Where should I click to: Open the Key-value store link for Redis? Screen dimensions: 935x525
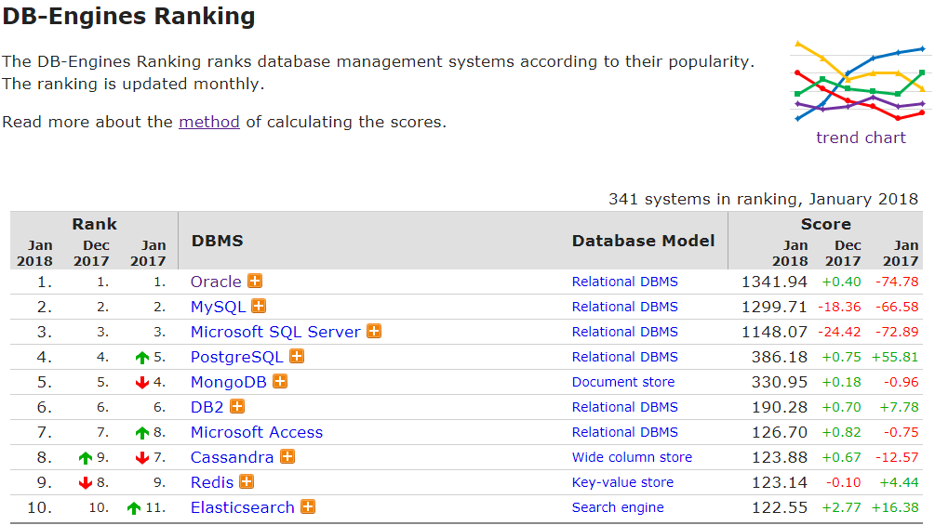pyautogui.click(x=622, y=482)
